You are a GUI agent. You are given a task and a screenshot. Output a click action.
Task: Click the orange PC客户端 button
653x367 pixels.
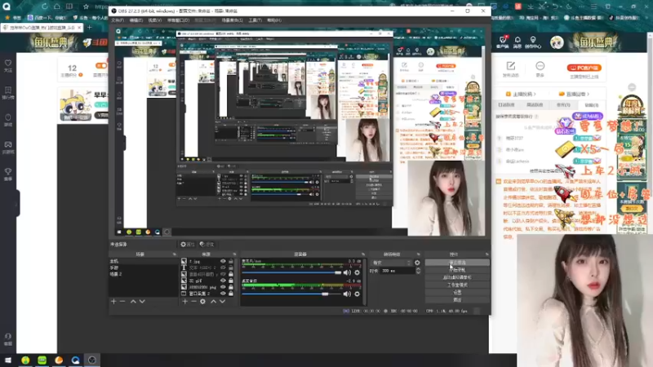584,68
